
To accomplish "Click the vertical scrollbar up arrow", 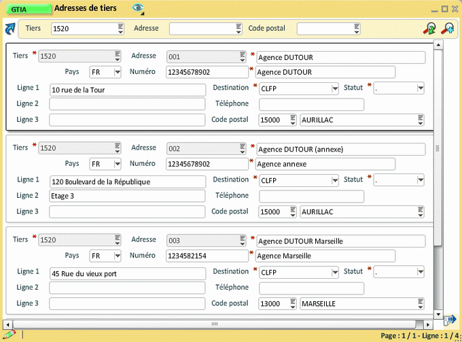I will pos(438,45).
